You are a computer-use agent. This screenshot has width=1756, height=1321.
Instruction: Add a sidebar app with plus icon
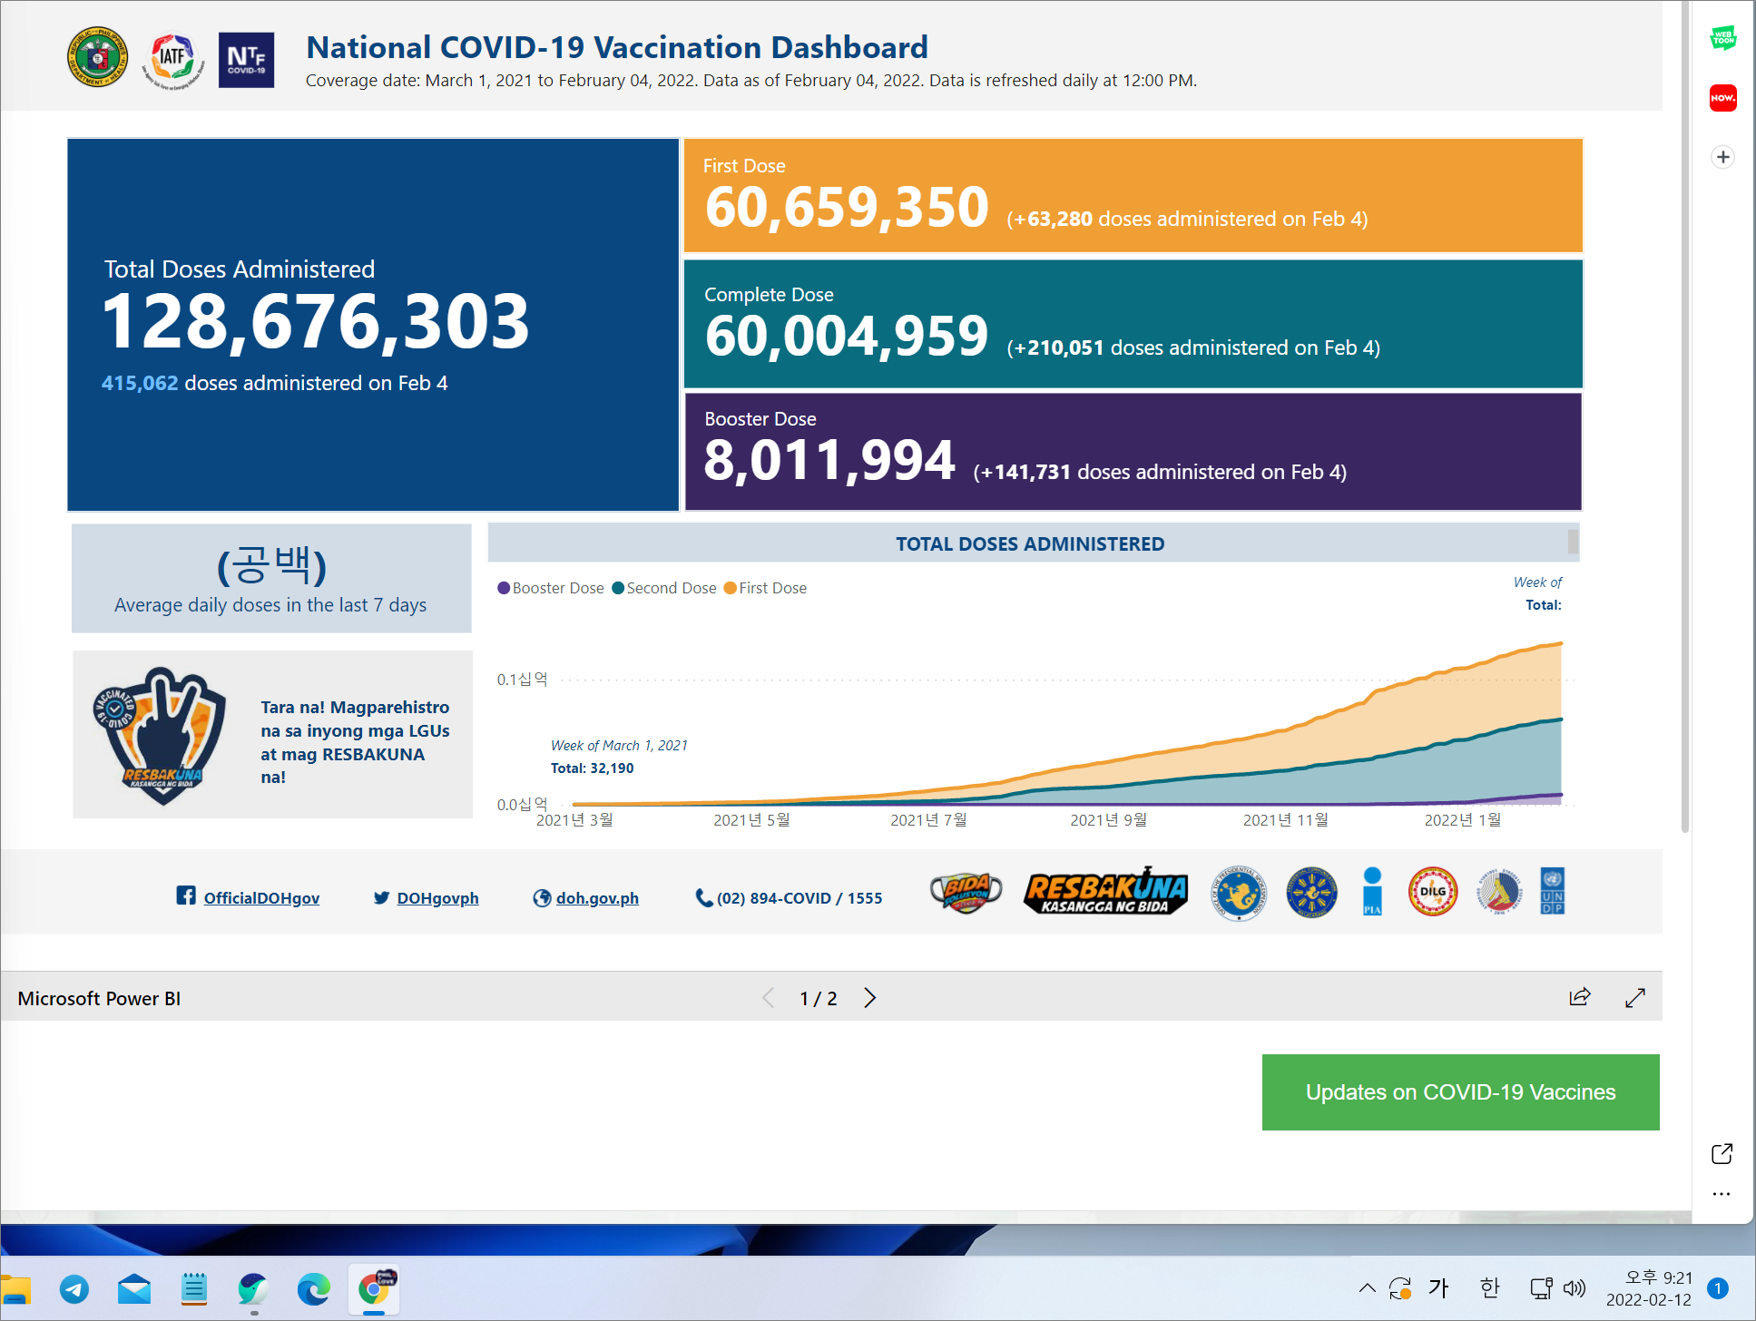pos(1722,157)
